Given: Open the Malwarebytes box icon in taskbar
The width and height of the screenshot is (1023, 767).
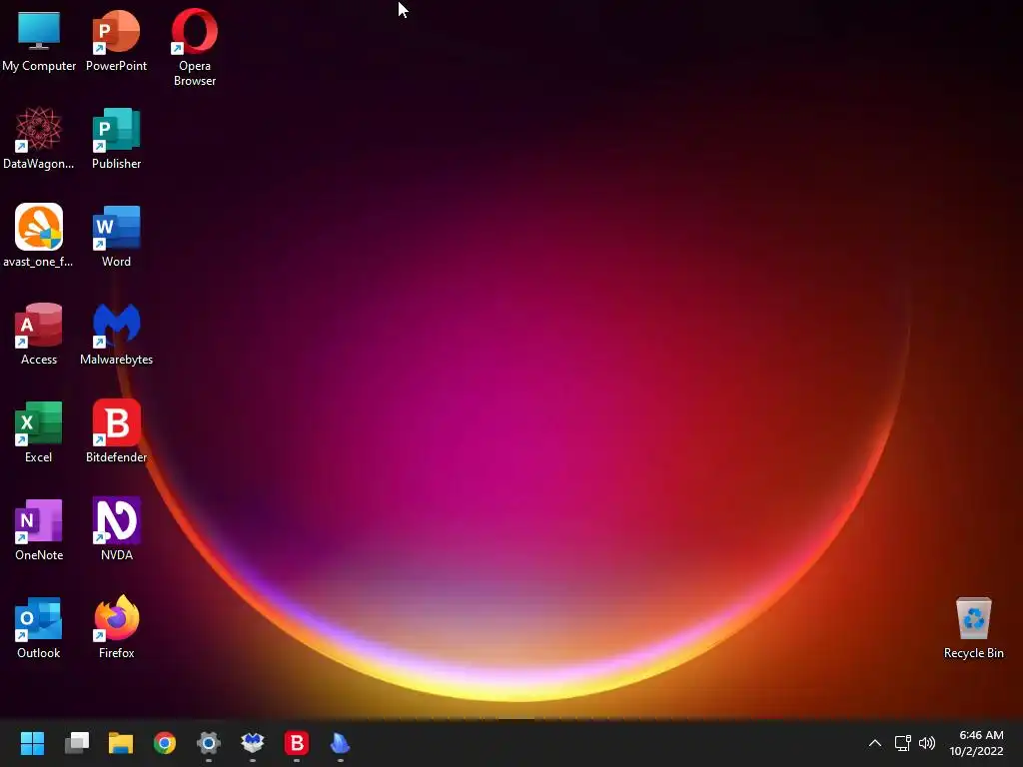Looking at the screenshot, I should click(253, 743).
